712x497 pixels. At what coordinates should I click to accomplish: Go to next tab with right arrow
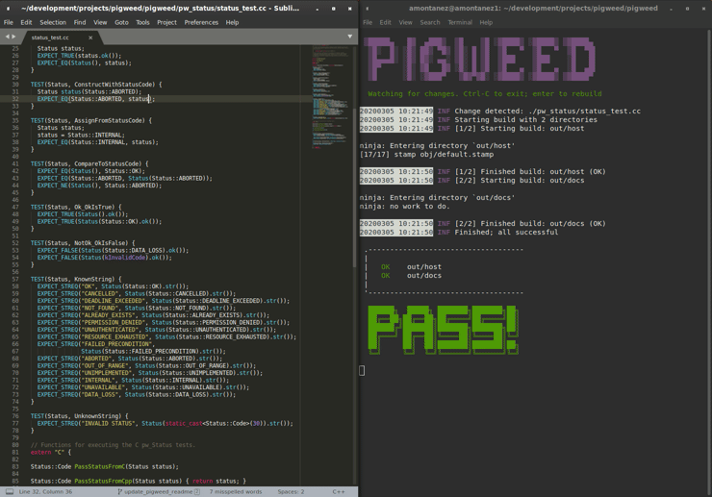point(14,37)
